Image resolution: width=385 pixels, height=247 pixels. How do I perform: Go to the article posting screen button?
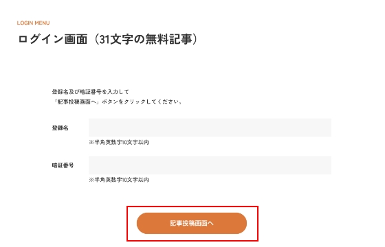pos(192,223)
